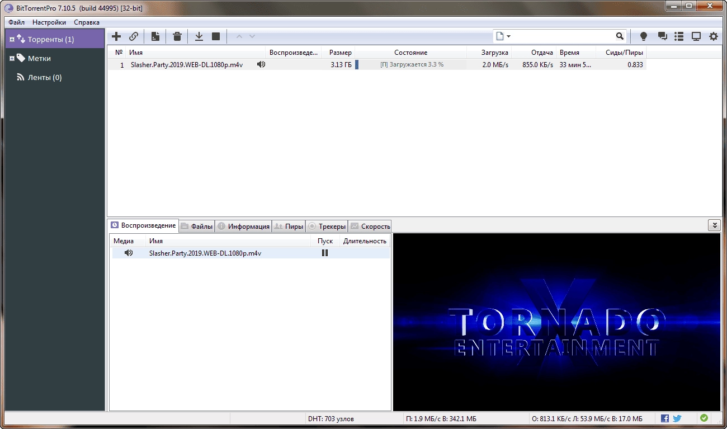727x429 pixels.
Task: Collapse the detail pane with chevron
Action: (714, 225)
